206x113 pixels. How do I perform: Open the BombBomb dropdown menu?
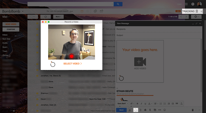point(23,11)
